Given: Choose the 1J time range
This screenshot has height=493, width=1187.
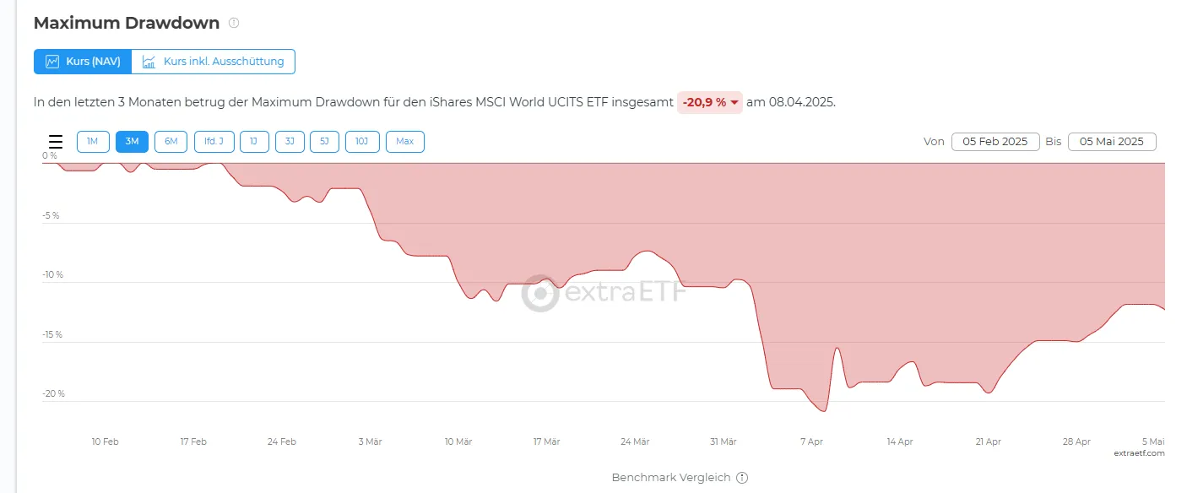Looking at the screenshot, I should (254, 142).
